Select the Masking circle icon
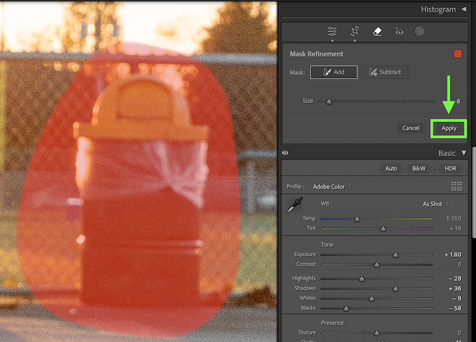Viewport: 476px width, 342px height. (x=419, y=32)
